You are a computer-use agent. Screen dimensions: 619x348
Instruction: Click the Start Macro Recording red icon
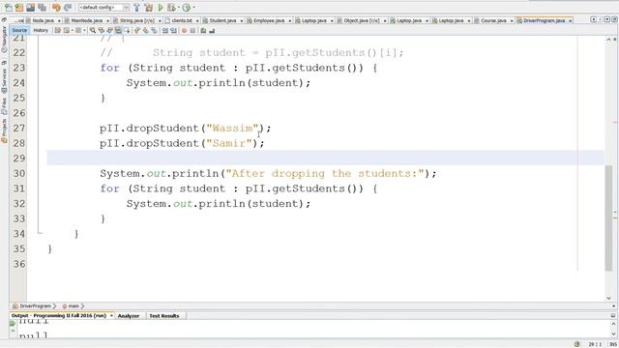tap(184, 30)
